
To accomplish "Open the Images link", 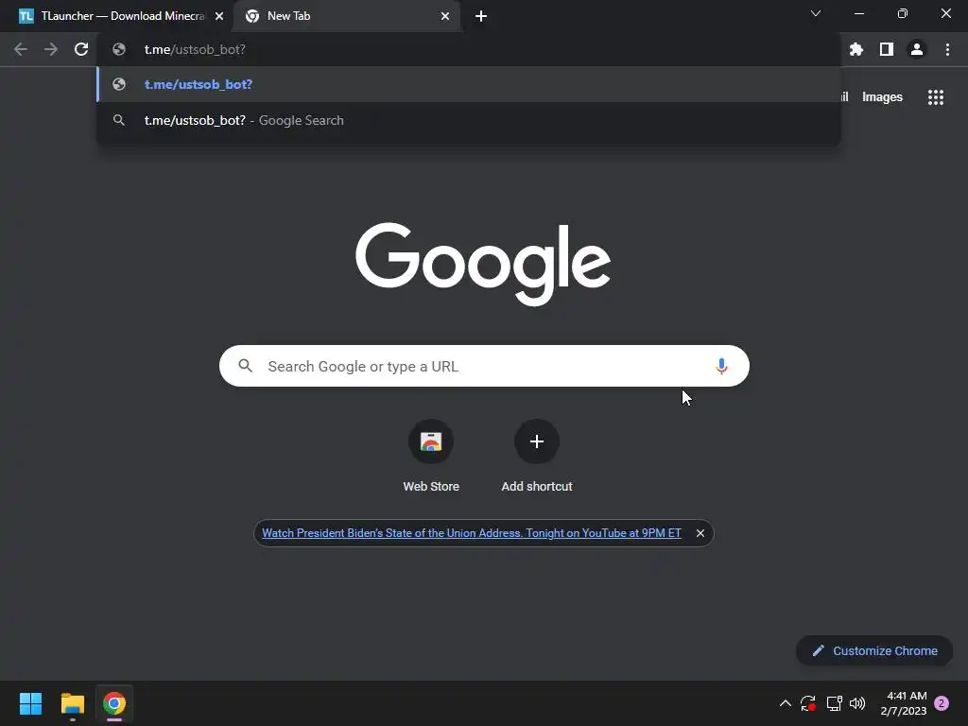I will (882, 97).
